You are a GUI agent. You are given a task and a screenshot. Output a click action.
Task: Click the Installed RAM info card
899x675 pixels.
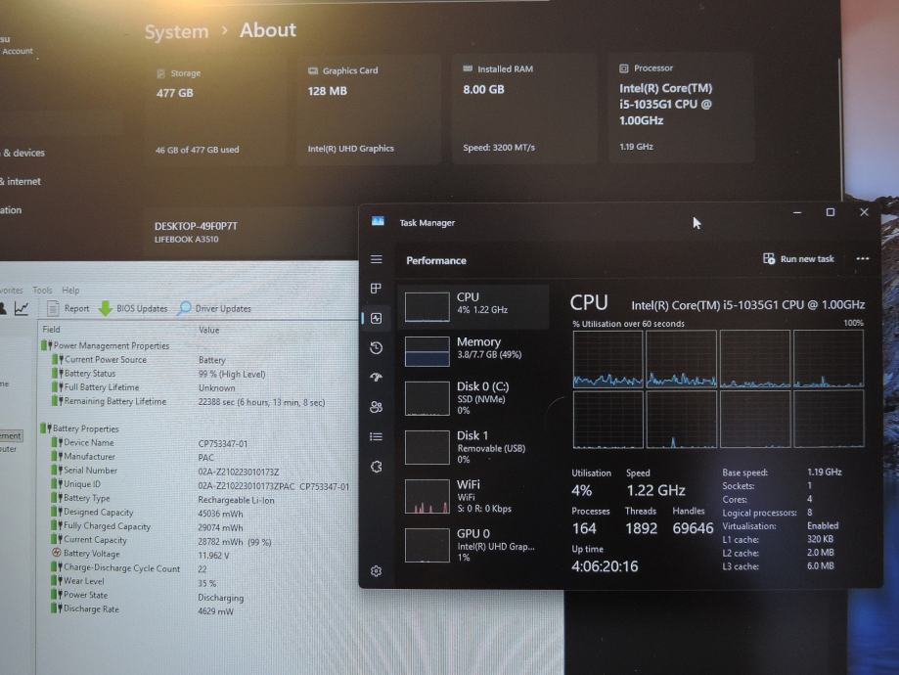coord(523,108)
